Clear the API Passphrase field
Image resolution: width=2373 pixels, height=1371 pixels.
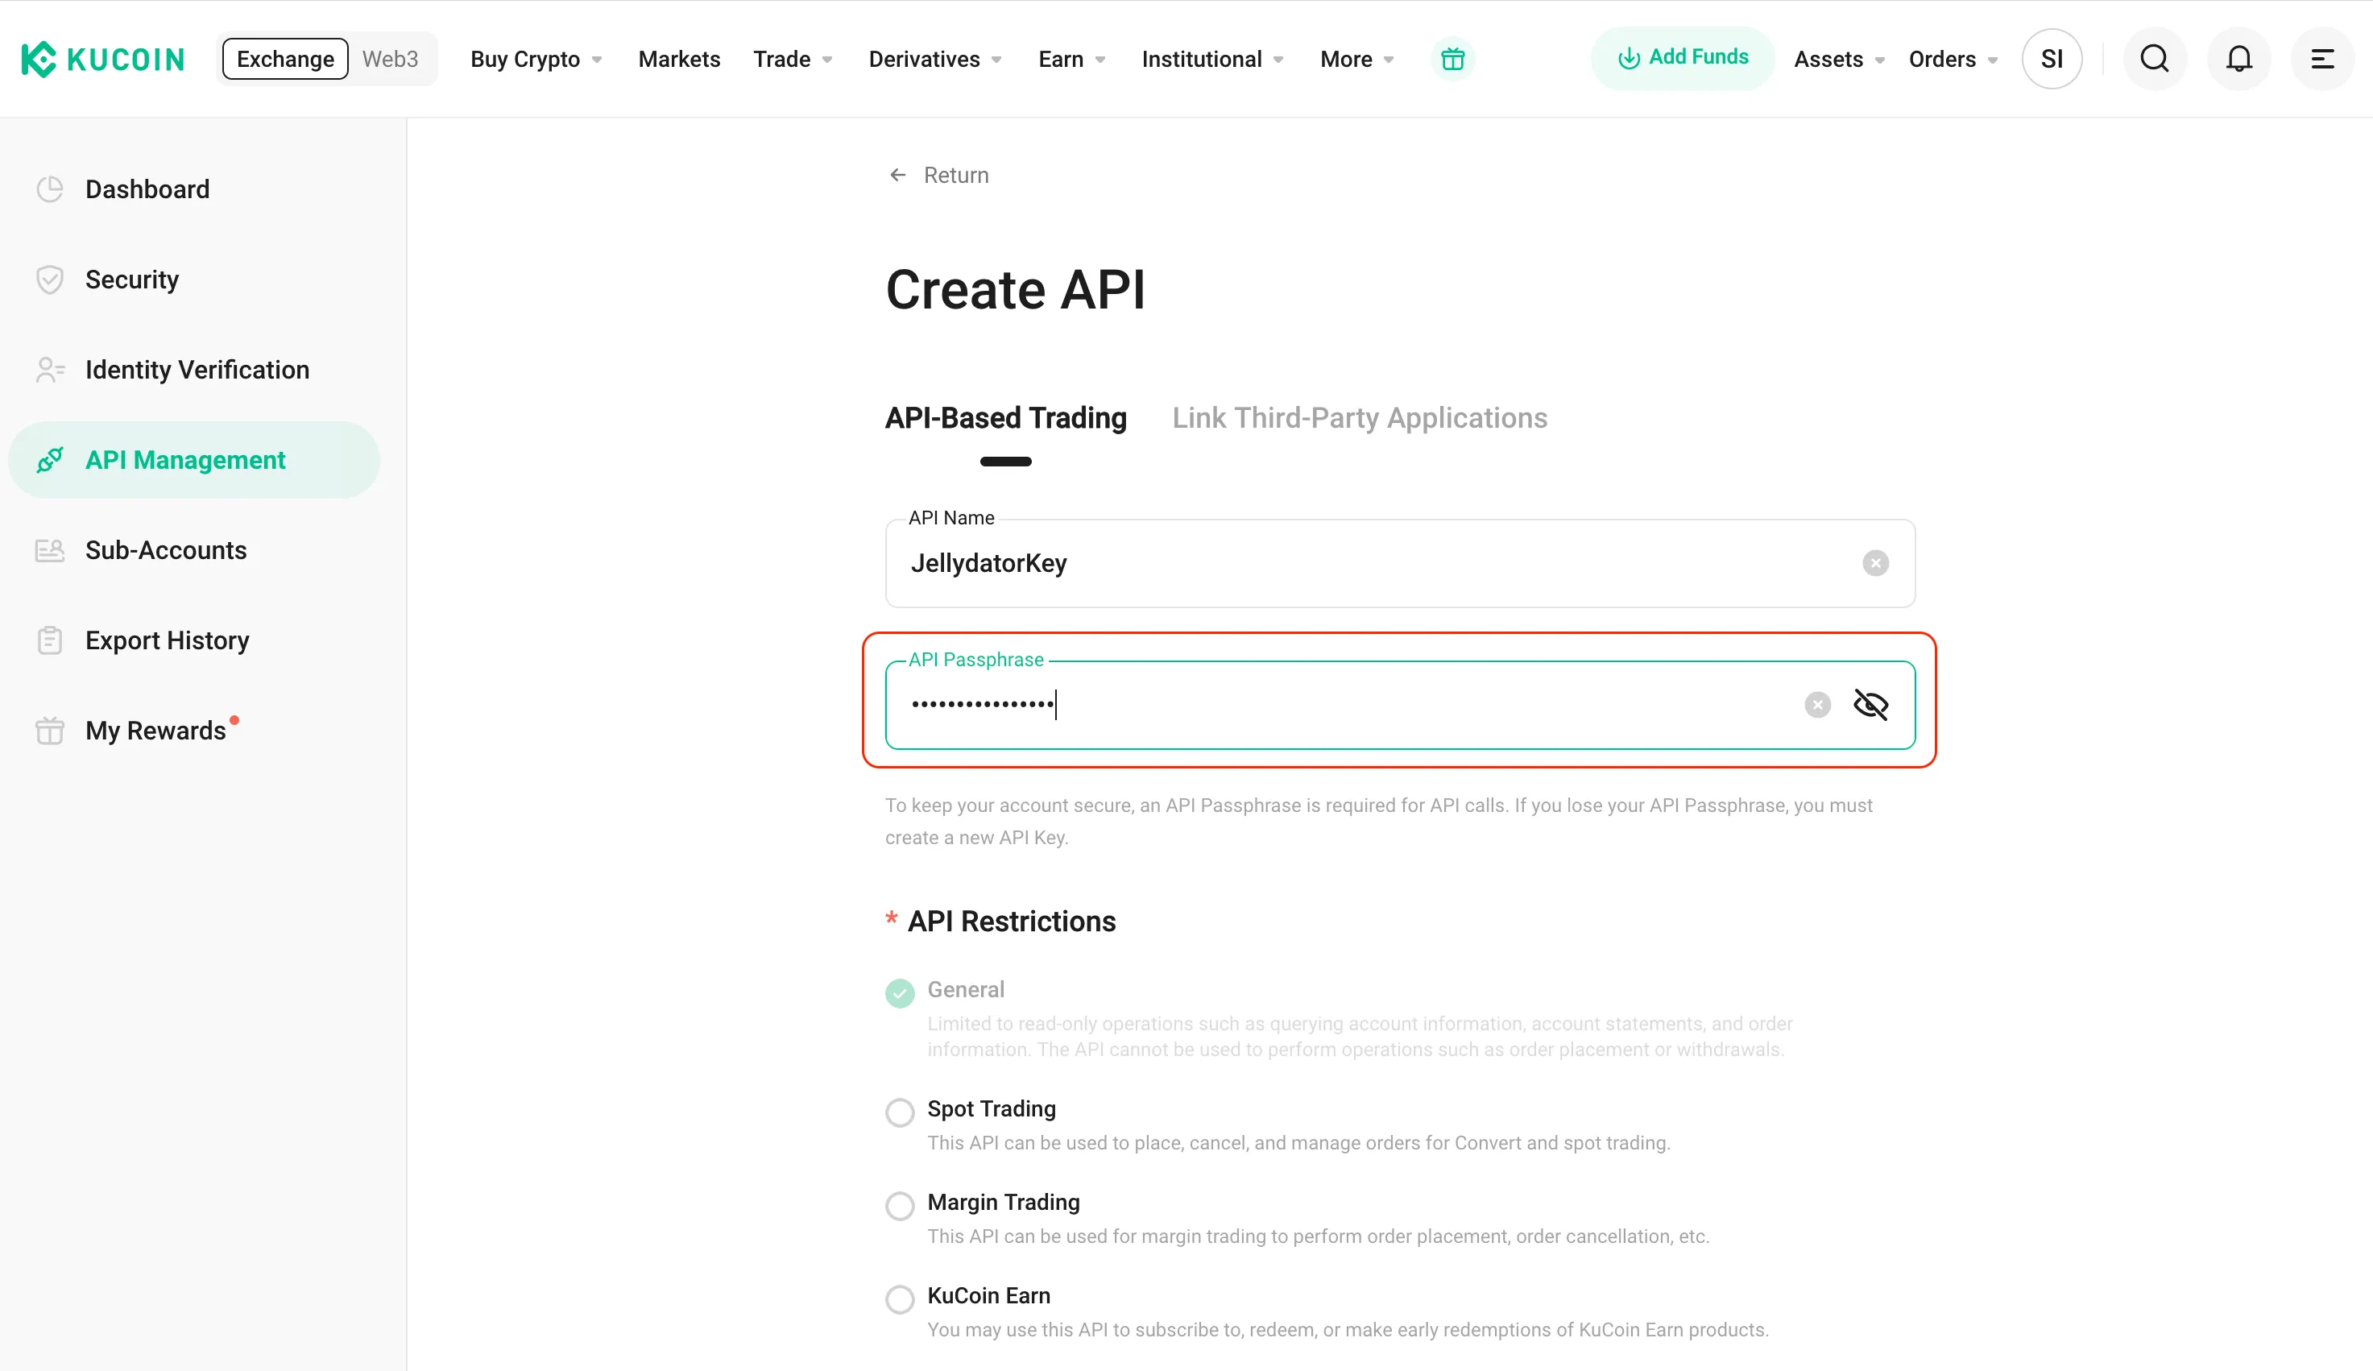(x=1818, y=706)
